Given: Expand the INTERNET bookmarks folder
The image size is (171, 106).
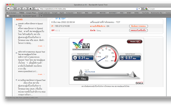Looking at the screenshot, I should 113,13.
